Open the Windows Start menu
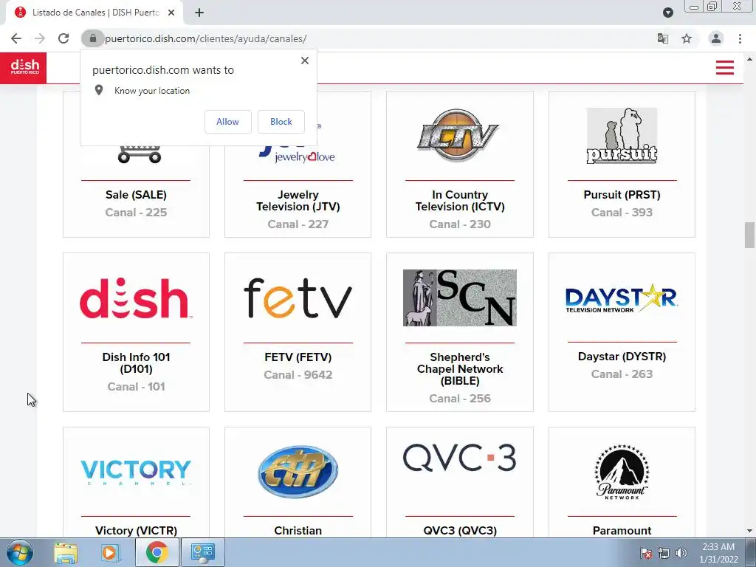The height and width of the screenshot is (567, 756). pos(19,552)
